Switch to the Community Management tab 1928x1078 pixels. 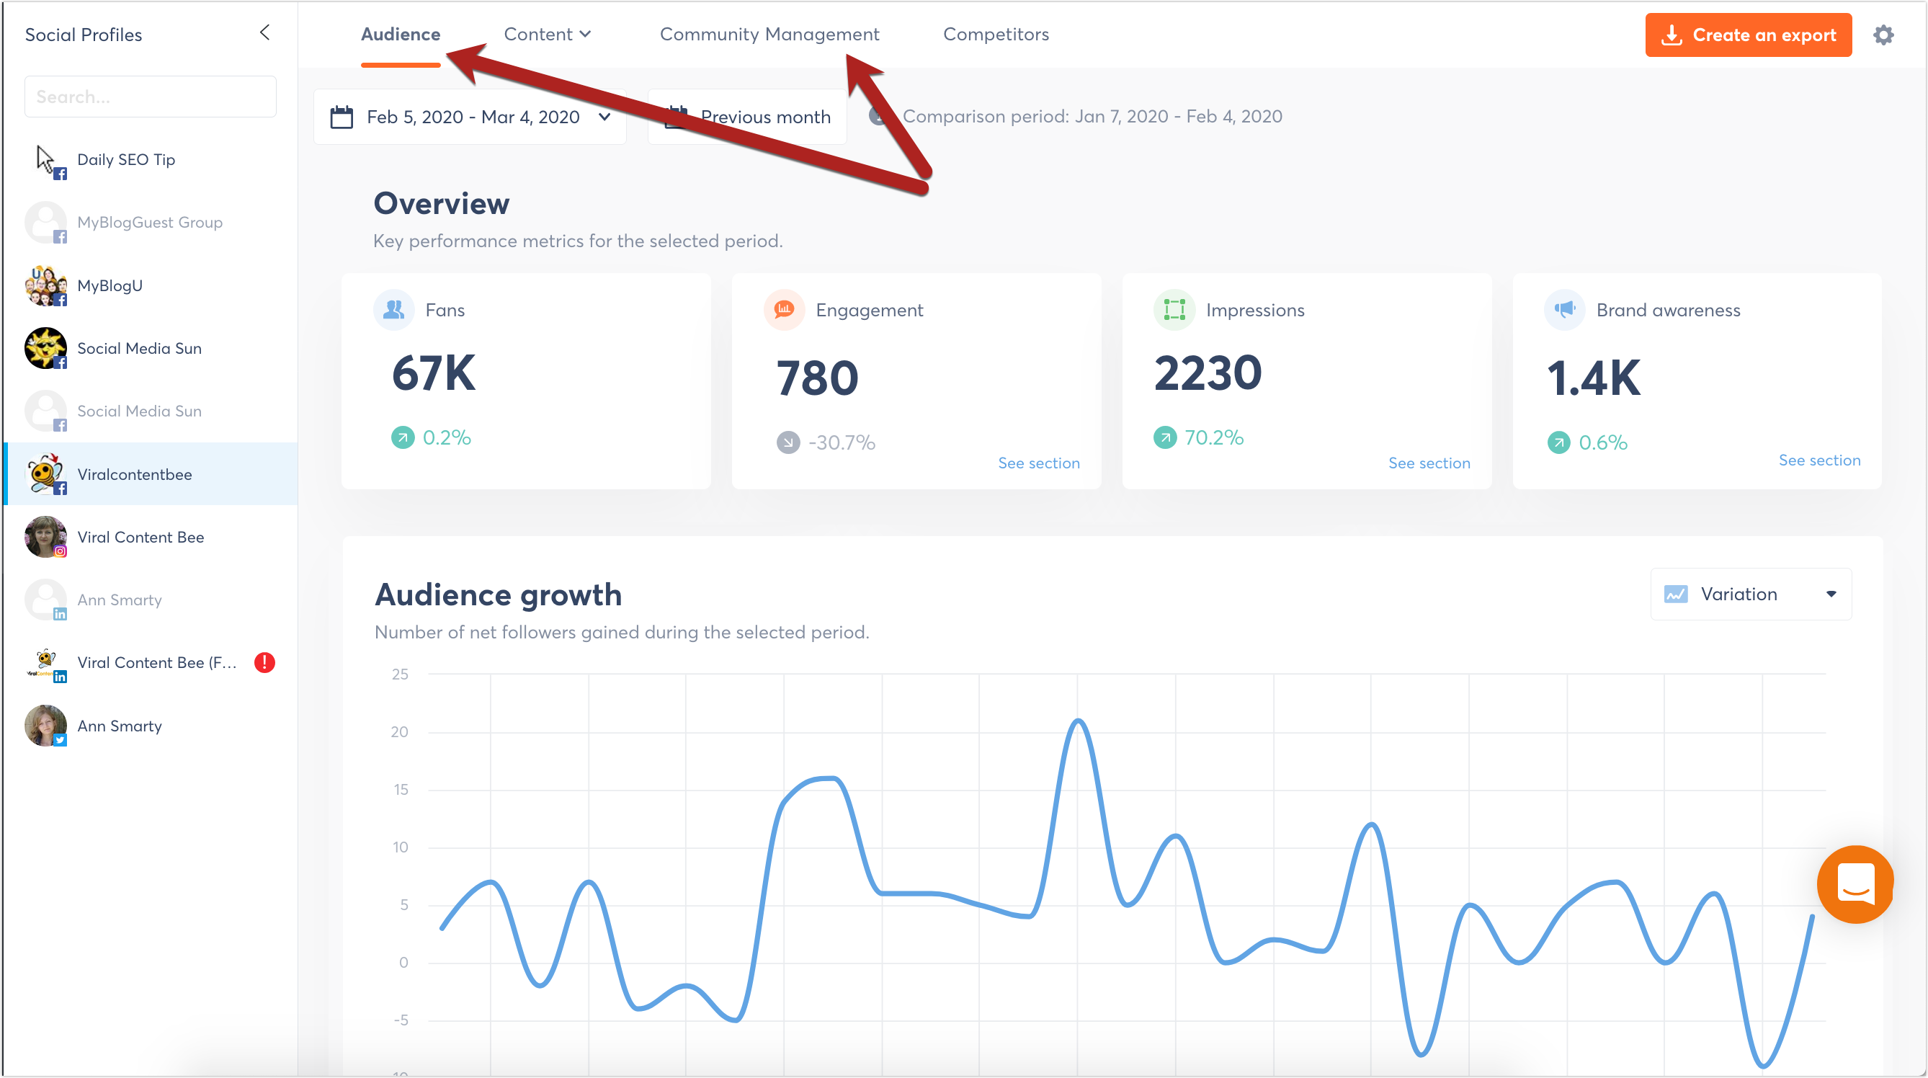pos(769,35)
